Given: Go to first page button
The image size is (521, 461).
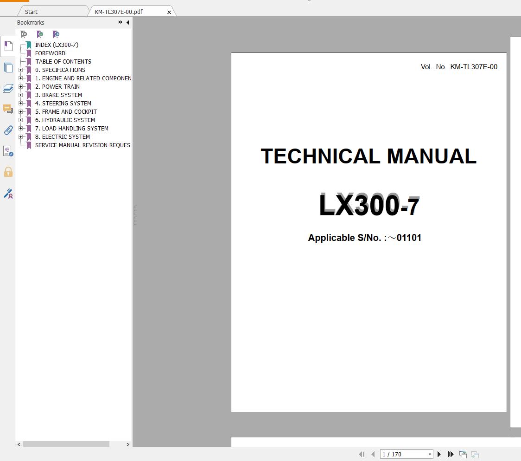Looking at the screenshot, I should pyautogui.click(x=362, y=454).
